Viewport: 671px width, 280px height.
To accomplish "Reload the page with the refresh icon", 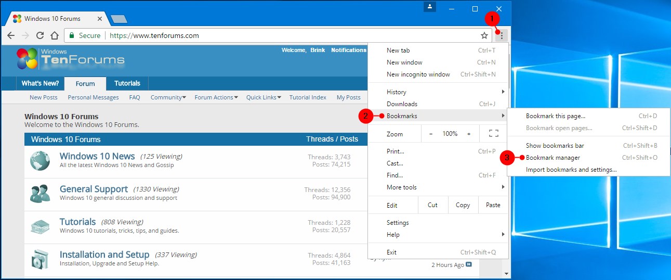I will [40, 35].
